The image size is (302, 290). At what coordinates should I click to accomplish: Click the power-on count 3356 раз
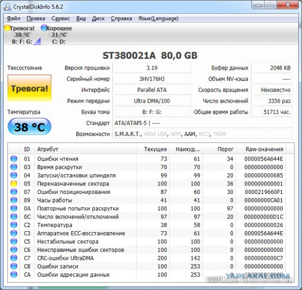coord(272,101)
